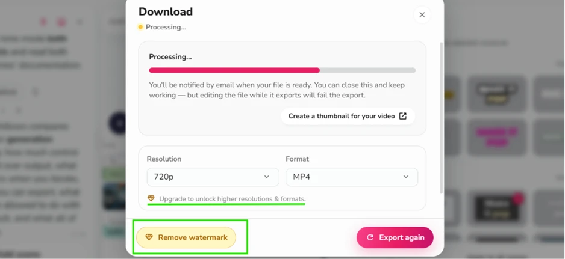Click the pink export progress bar
The width and height of the screenshot is (565, 259).
(282, 70)
